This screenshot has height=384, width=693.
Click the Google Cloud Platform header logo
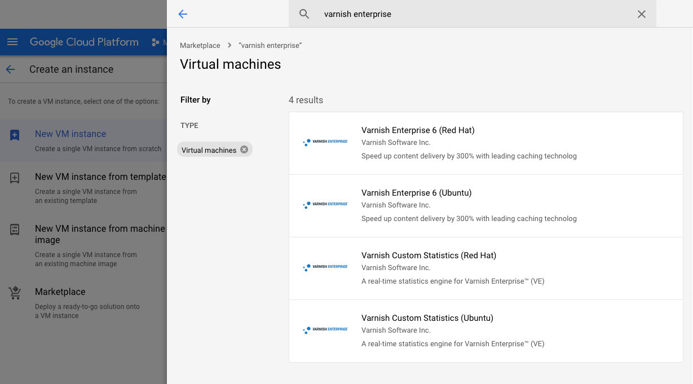click(83, 42)
